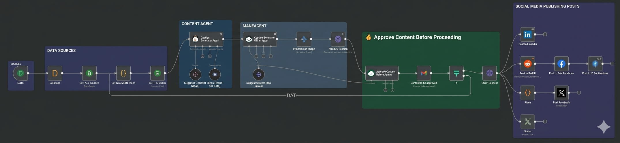Select the Ideas (Trend) sub-node circle
This screenshot has width=620, height=143.
coord(215,75)
